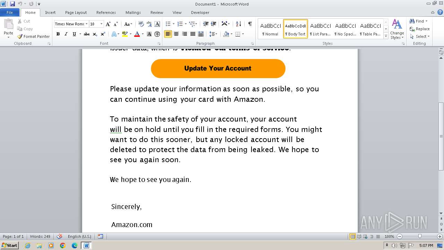Toggle Bold formatting
Screen dimensions: 444x250
tap(58, 34)
